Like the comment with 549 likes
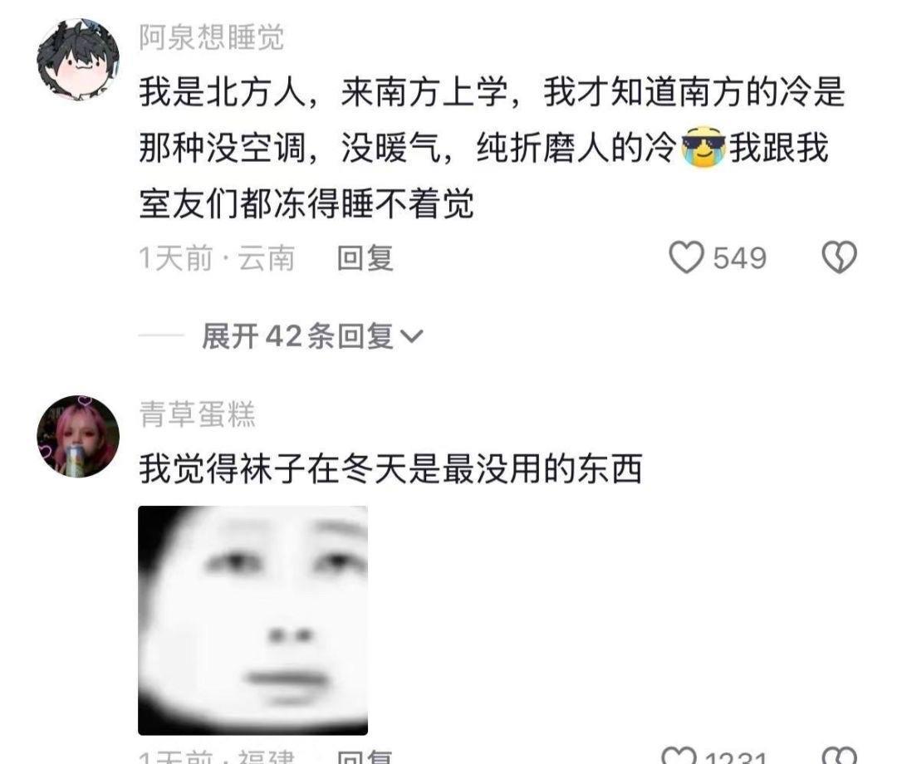Image resolution: width=897 pixels, height=764 pixels. coord(687,257)
